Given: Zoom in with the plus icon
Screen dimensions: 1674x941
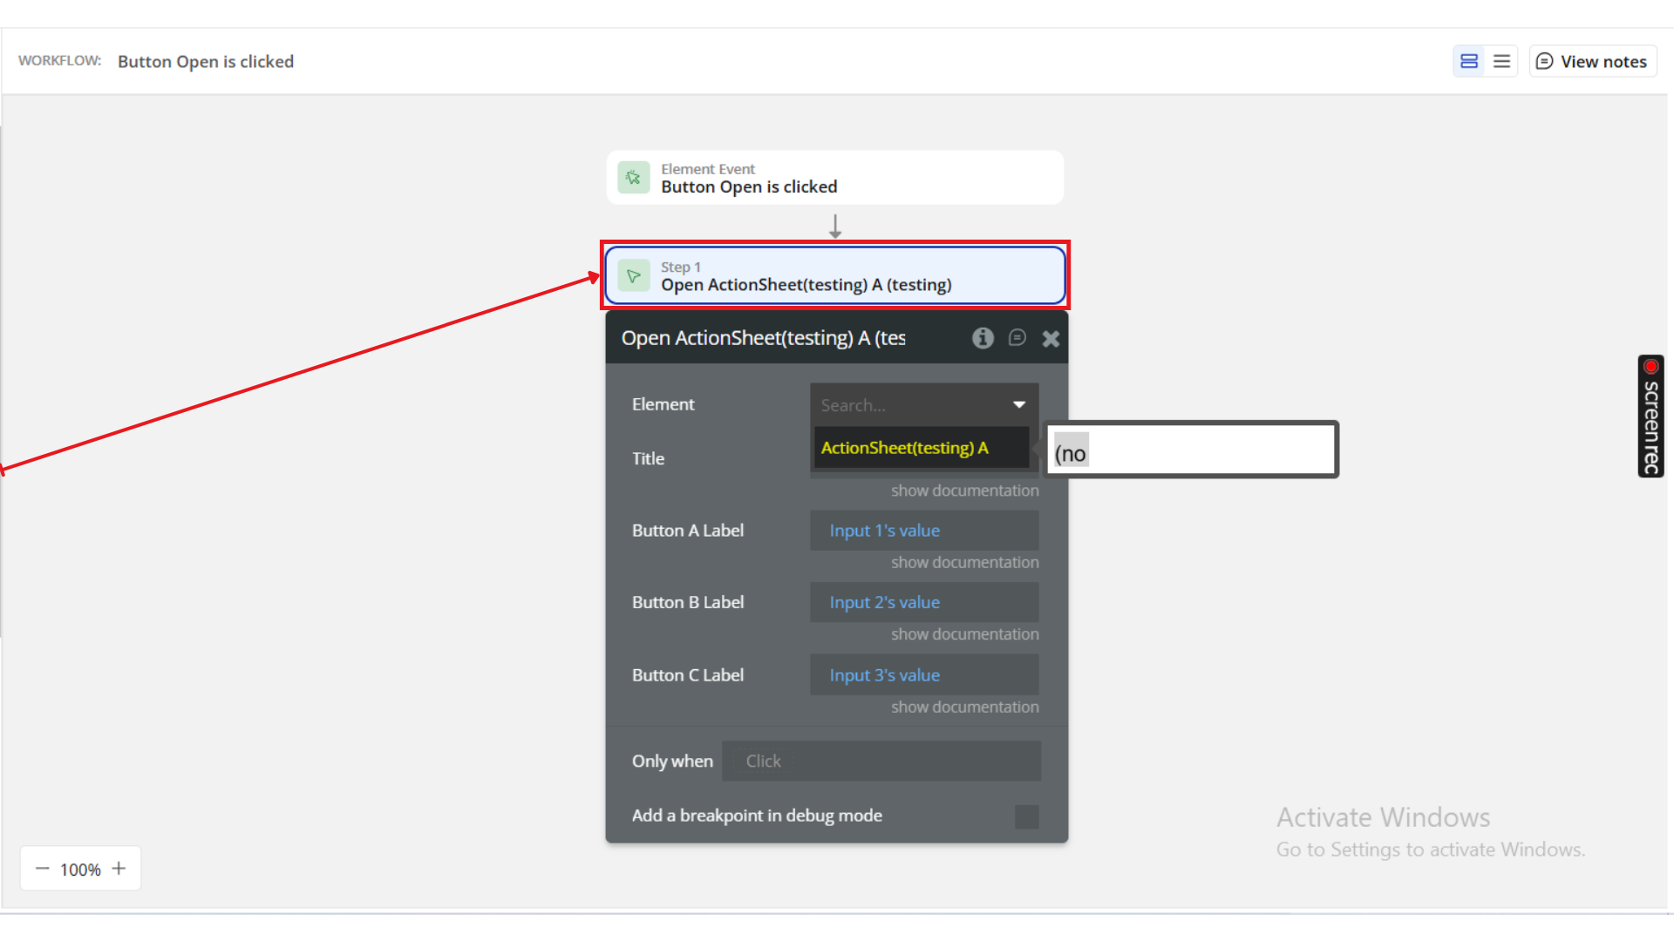Looking at the screenshot, I should (119, 869).
